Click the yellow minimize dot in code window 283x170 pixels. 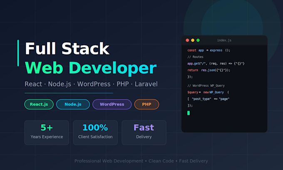pyautogui.click(x=193, y=40)
